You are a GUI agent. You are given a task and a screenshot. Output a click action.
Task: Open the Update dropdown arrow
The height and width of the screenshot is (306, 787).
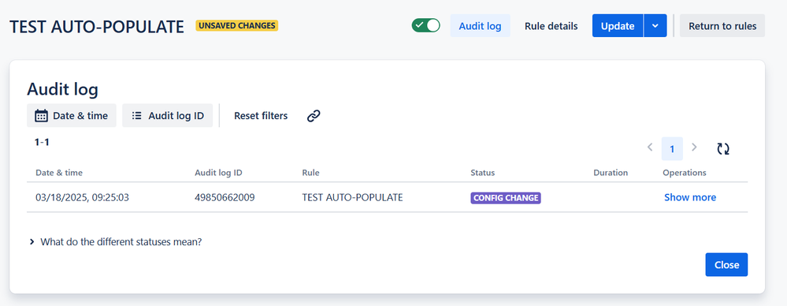[655, 25]
